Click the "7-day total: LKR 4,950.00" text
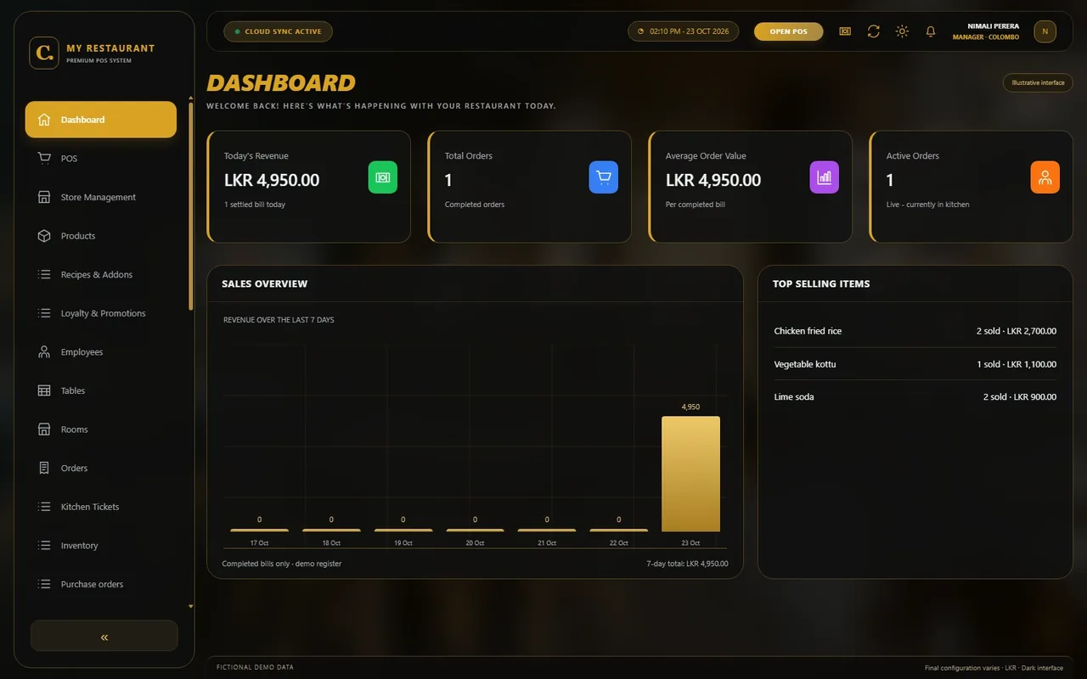The image size is (1087, 679). (687, 564)
